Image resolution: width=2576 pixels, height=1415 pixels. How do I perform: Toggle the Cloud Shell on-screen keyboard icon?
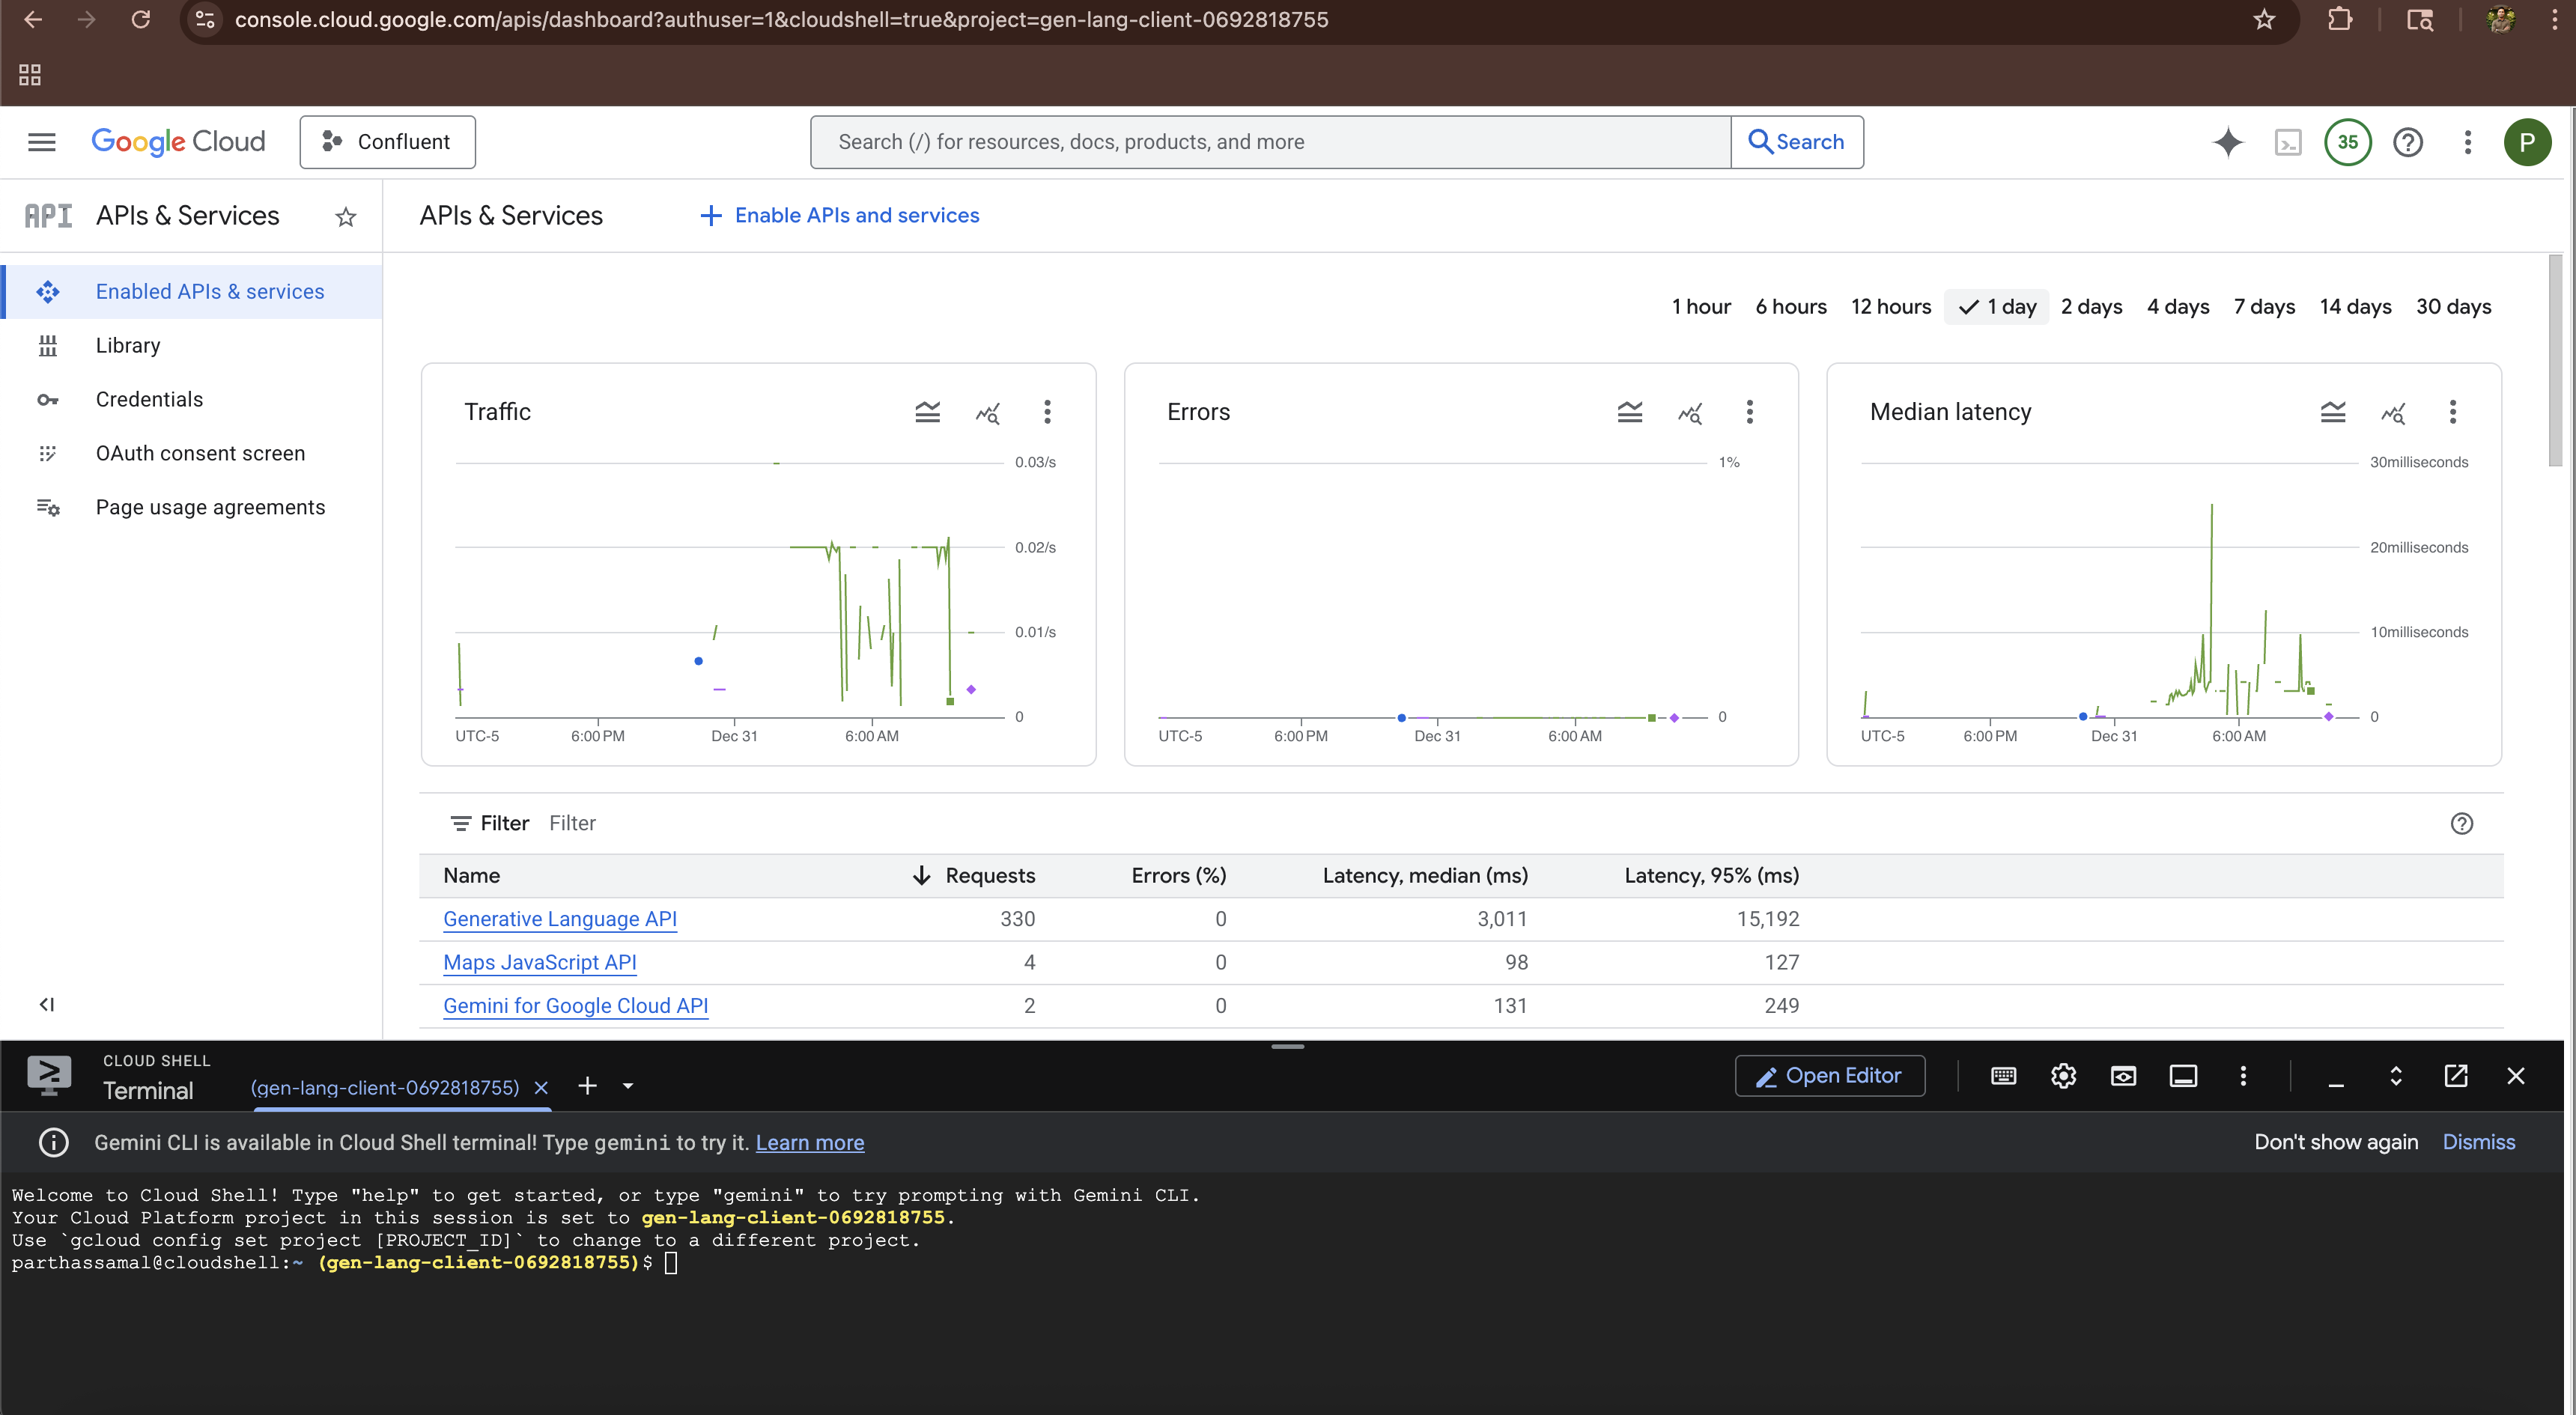pyautogui.click(x=2003, y=1076)
